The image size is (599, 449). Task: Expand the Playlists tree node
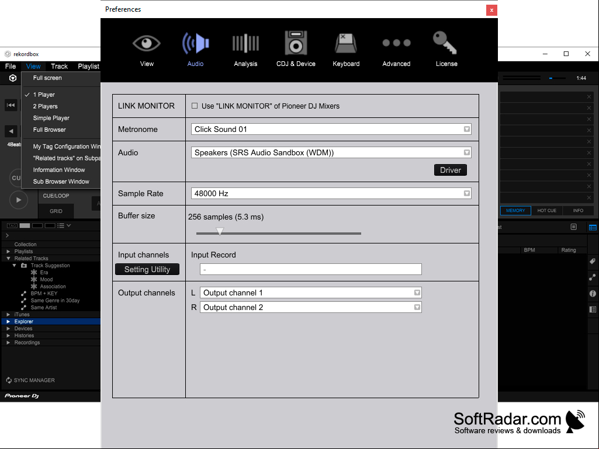click(8, 252)
